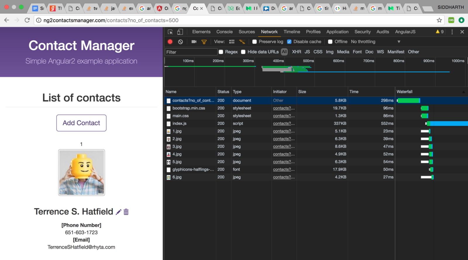Enable the Offline checkbox
468x260 pixels.
[x=330, y=42]
